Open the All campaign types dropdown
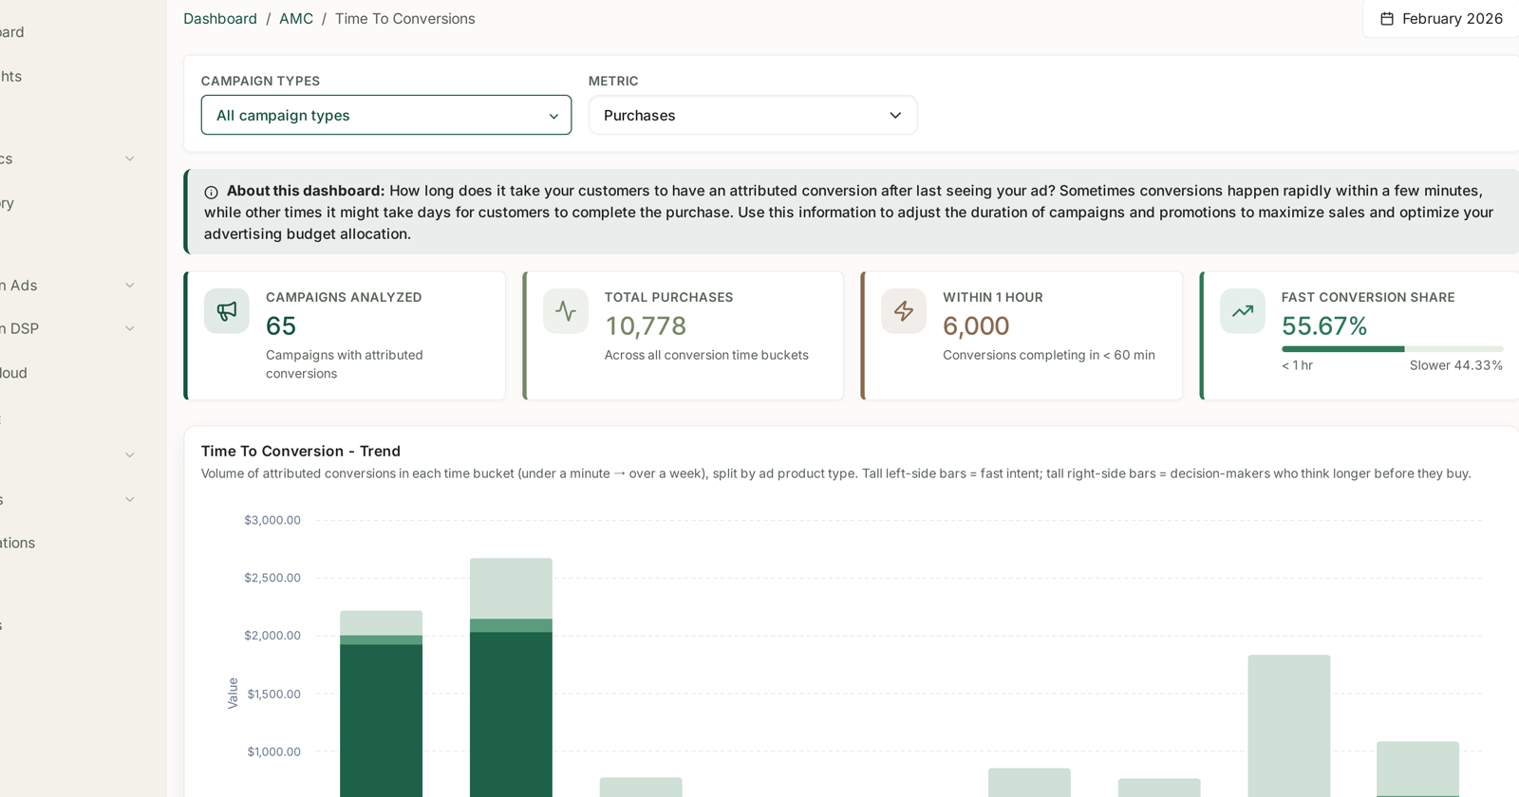The width and height of the screenshot is (1519, 797). pos(386,115)
